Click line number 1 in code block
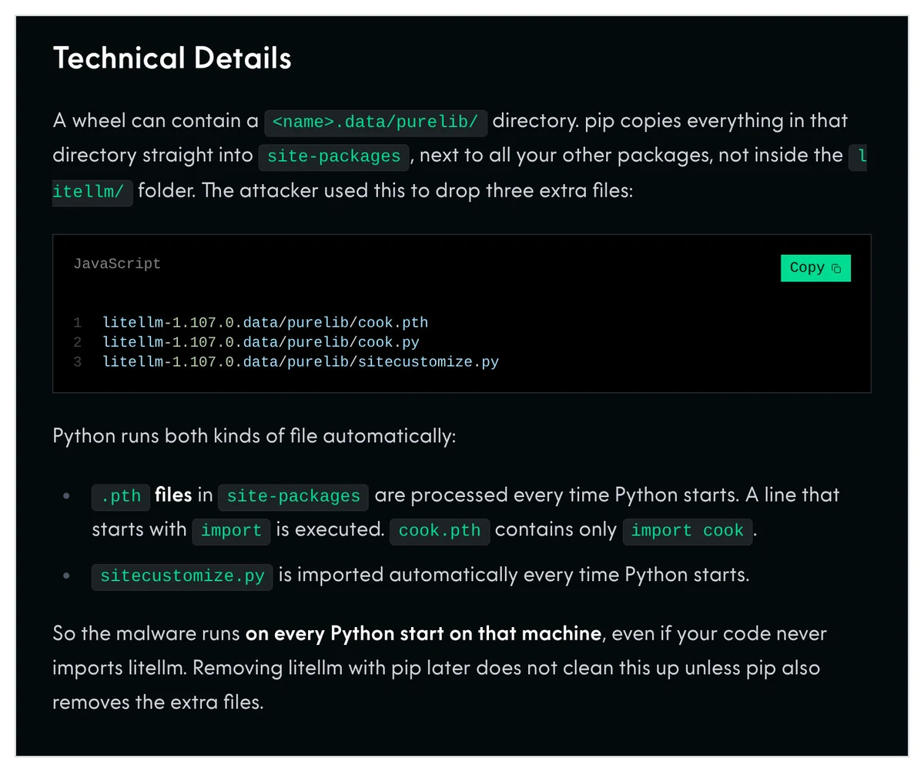This screenshot has height=772, width=924. click(x=78, y=322)
